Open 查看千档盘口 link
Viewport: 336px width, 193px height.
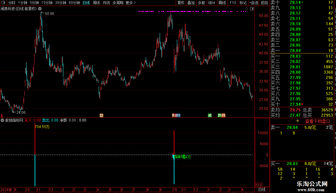(x=318, y=121)
